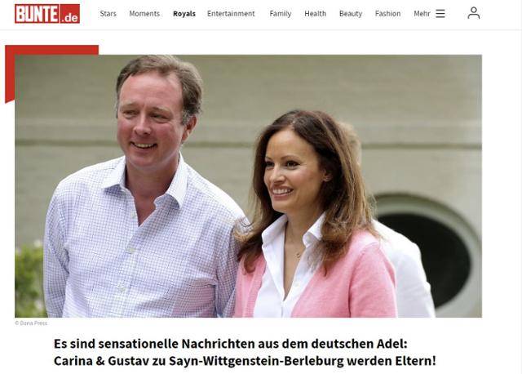Click the red corner banner above the photo
Image resolution: width=522 pixels, height=374 pixels.
click(51, 50)
